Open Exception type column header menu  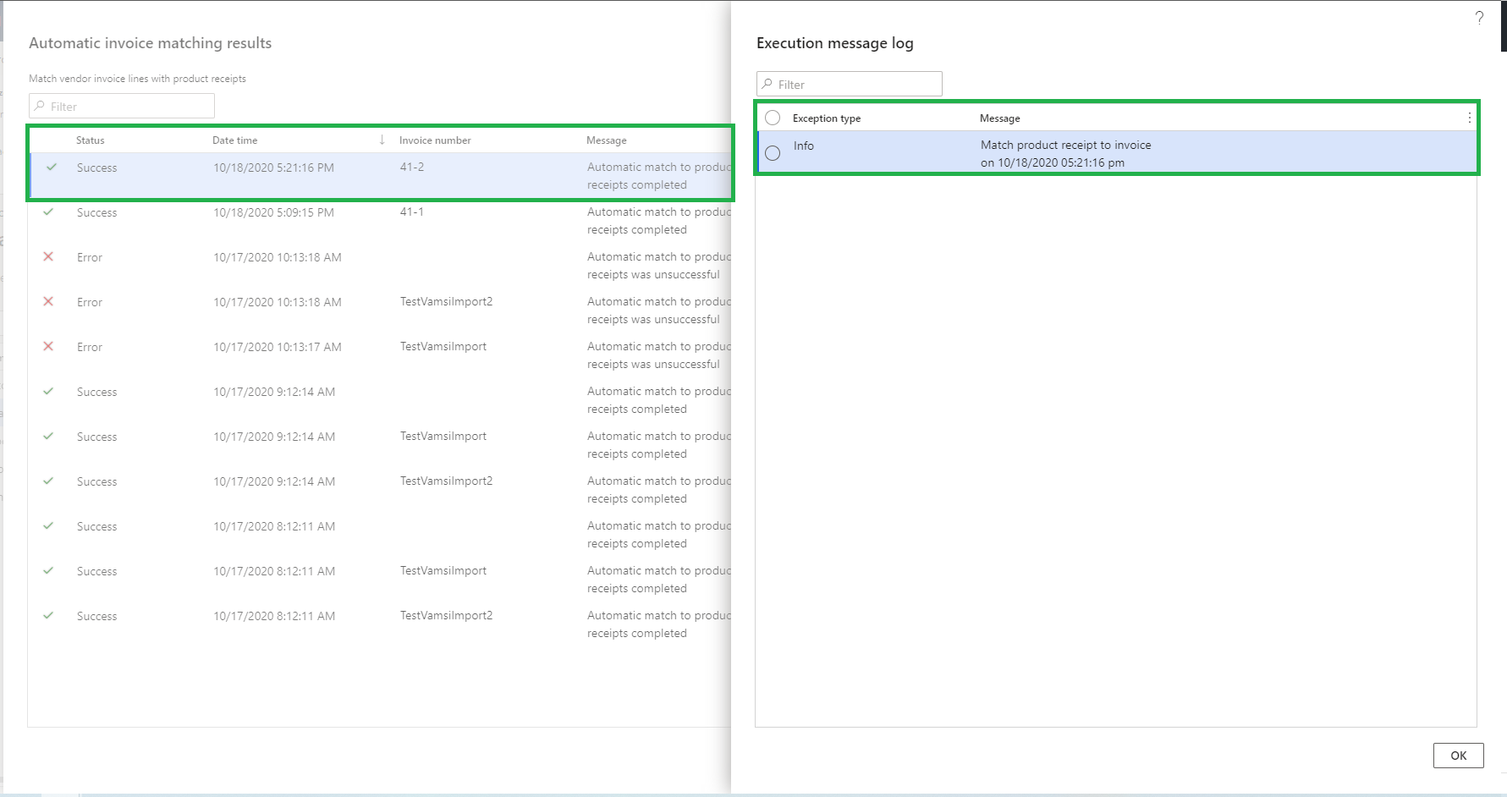click(826, 118)
